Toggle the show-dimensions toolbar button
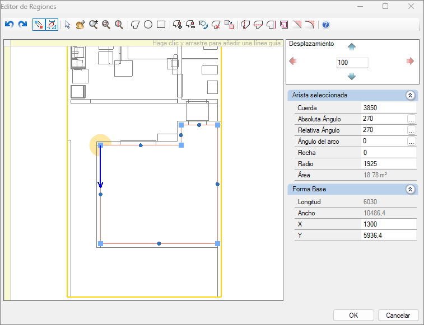Image resolution: width=424 pixels, height=325 pixels. point(52,25)
